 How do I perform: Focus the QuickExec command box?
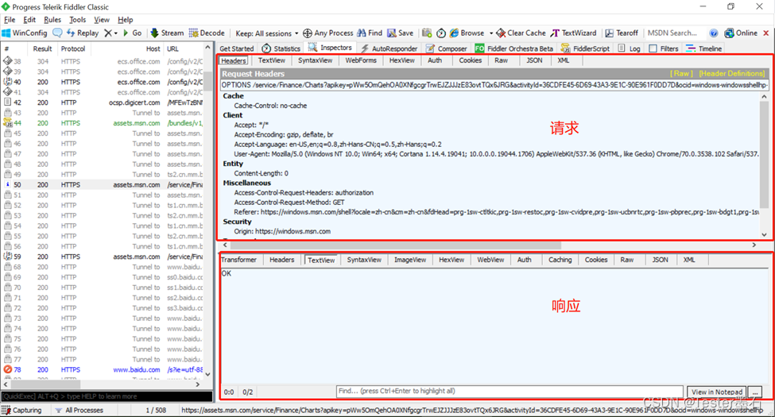(107, 396)
